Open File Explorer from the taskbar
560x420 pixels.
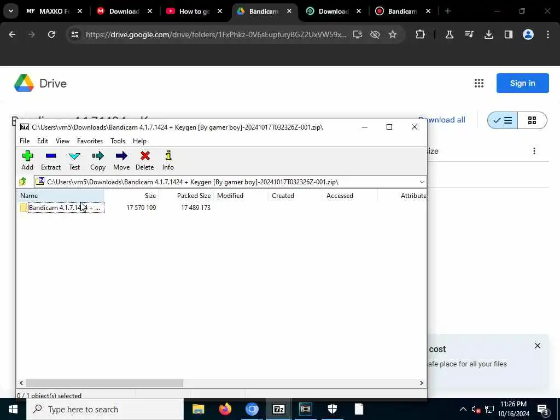point(198,409)
